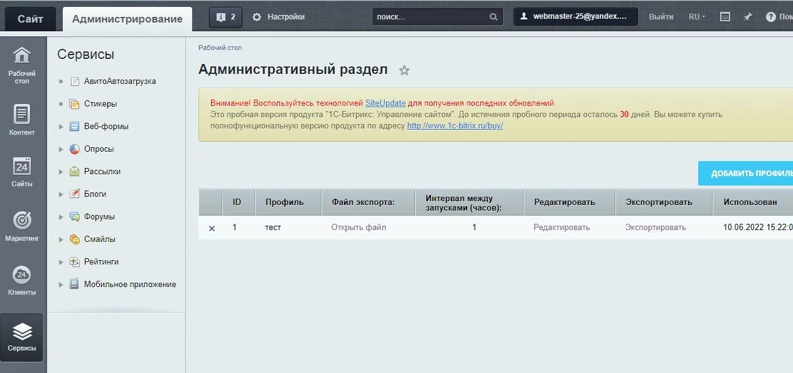Switch to the Администрирование tab

coord(127,19)
